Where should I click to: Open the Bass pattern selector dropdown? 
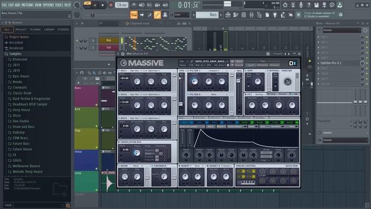coord(208,15)
